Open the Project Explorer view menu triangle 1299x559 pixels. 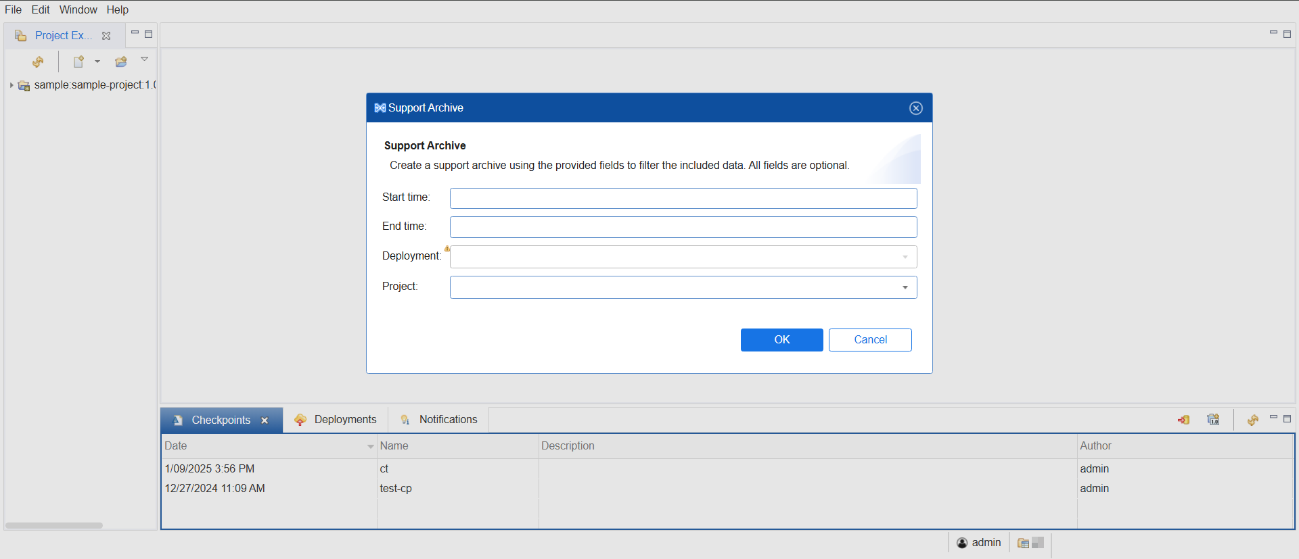144,59
